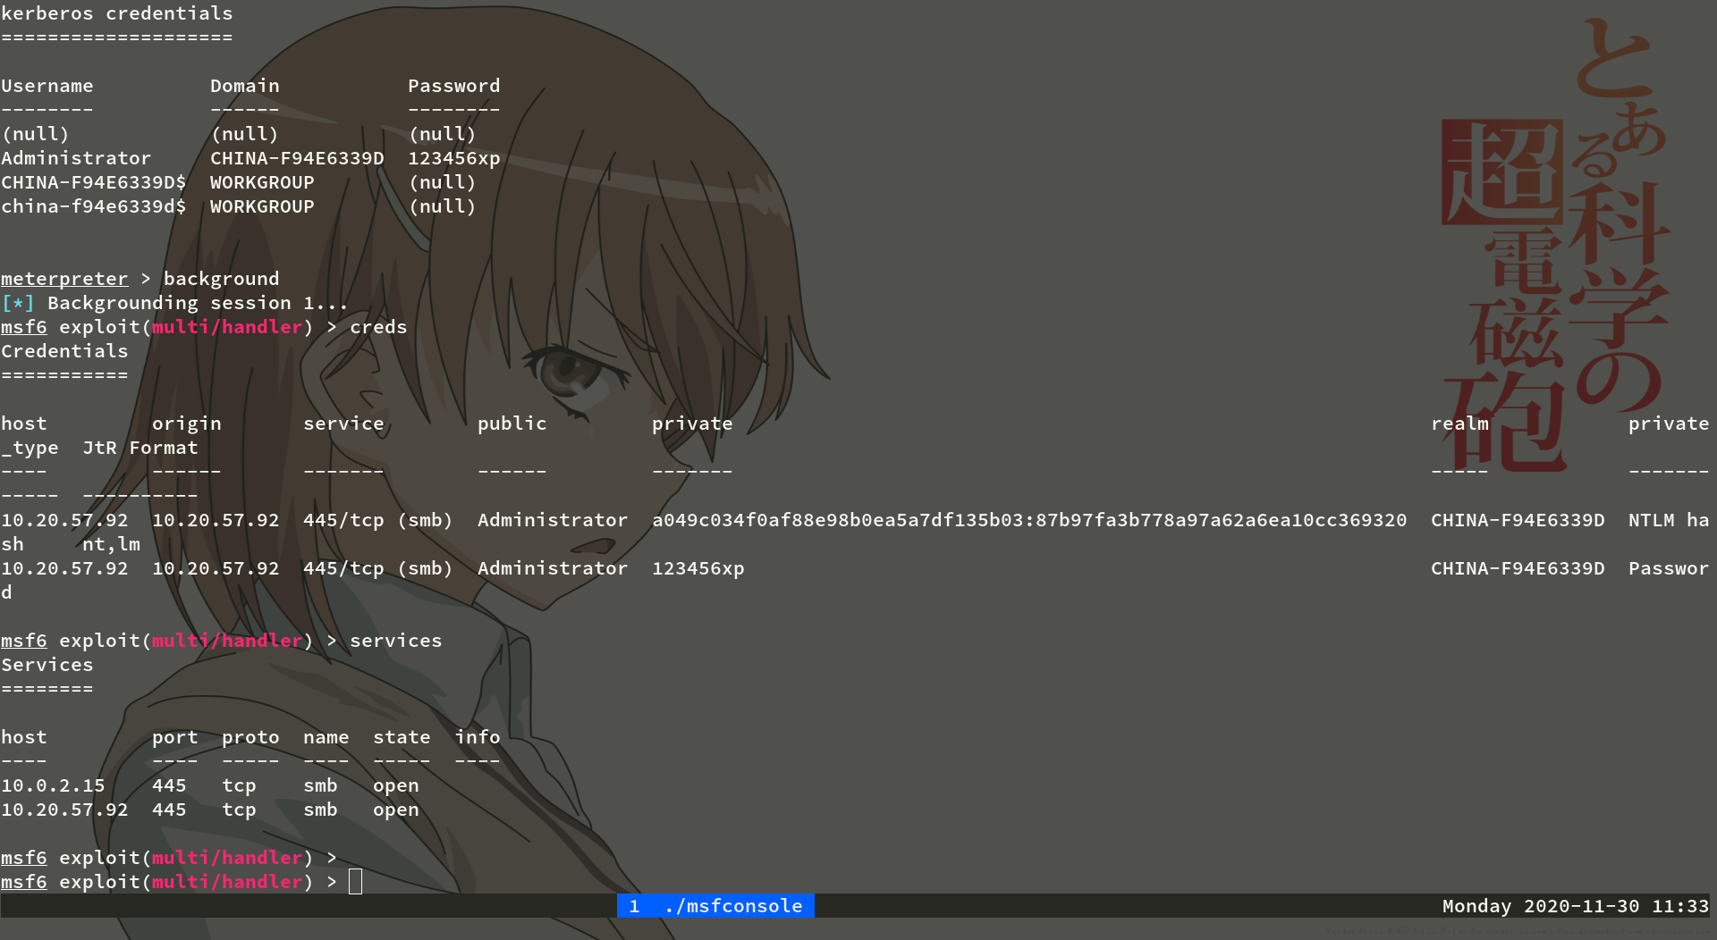Image resolution: width=1717 pixels, height=940 pixels.
Task: Click the 'Credentials' section heading
Action: point(64,351)
